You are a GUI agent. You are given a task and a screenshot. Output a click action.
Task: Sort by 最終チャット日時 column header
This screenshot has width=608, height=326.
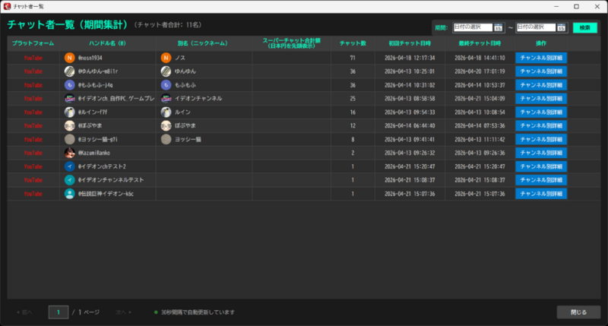coord(477,43)
